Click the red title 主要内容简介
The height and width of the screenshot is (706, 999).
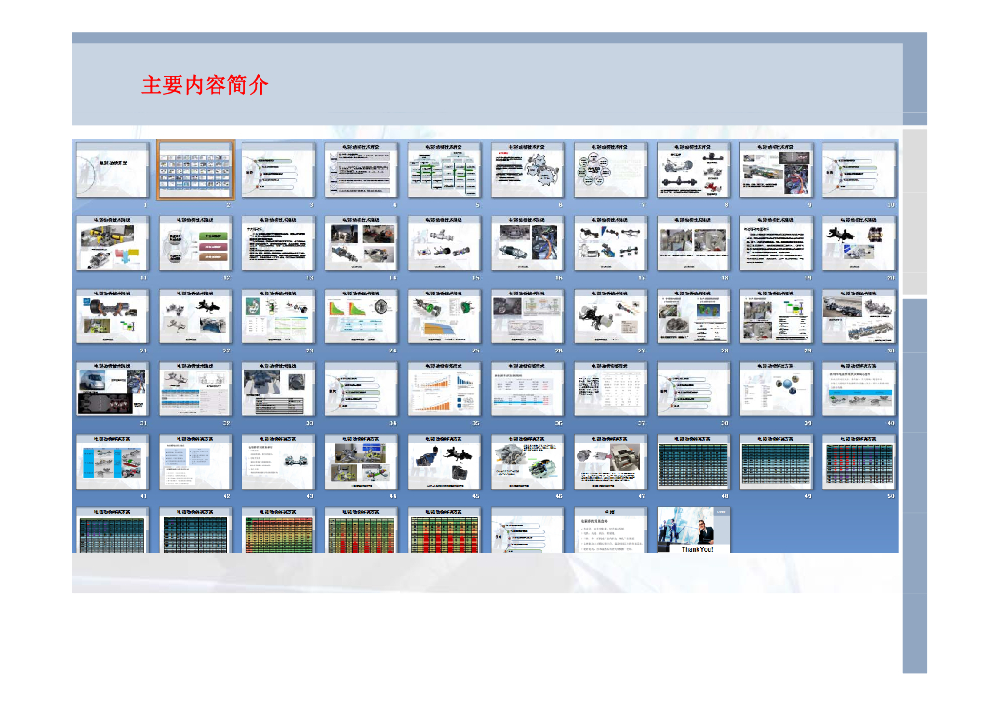click(x=205, y=86)
